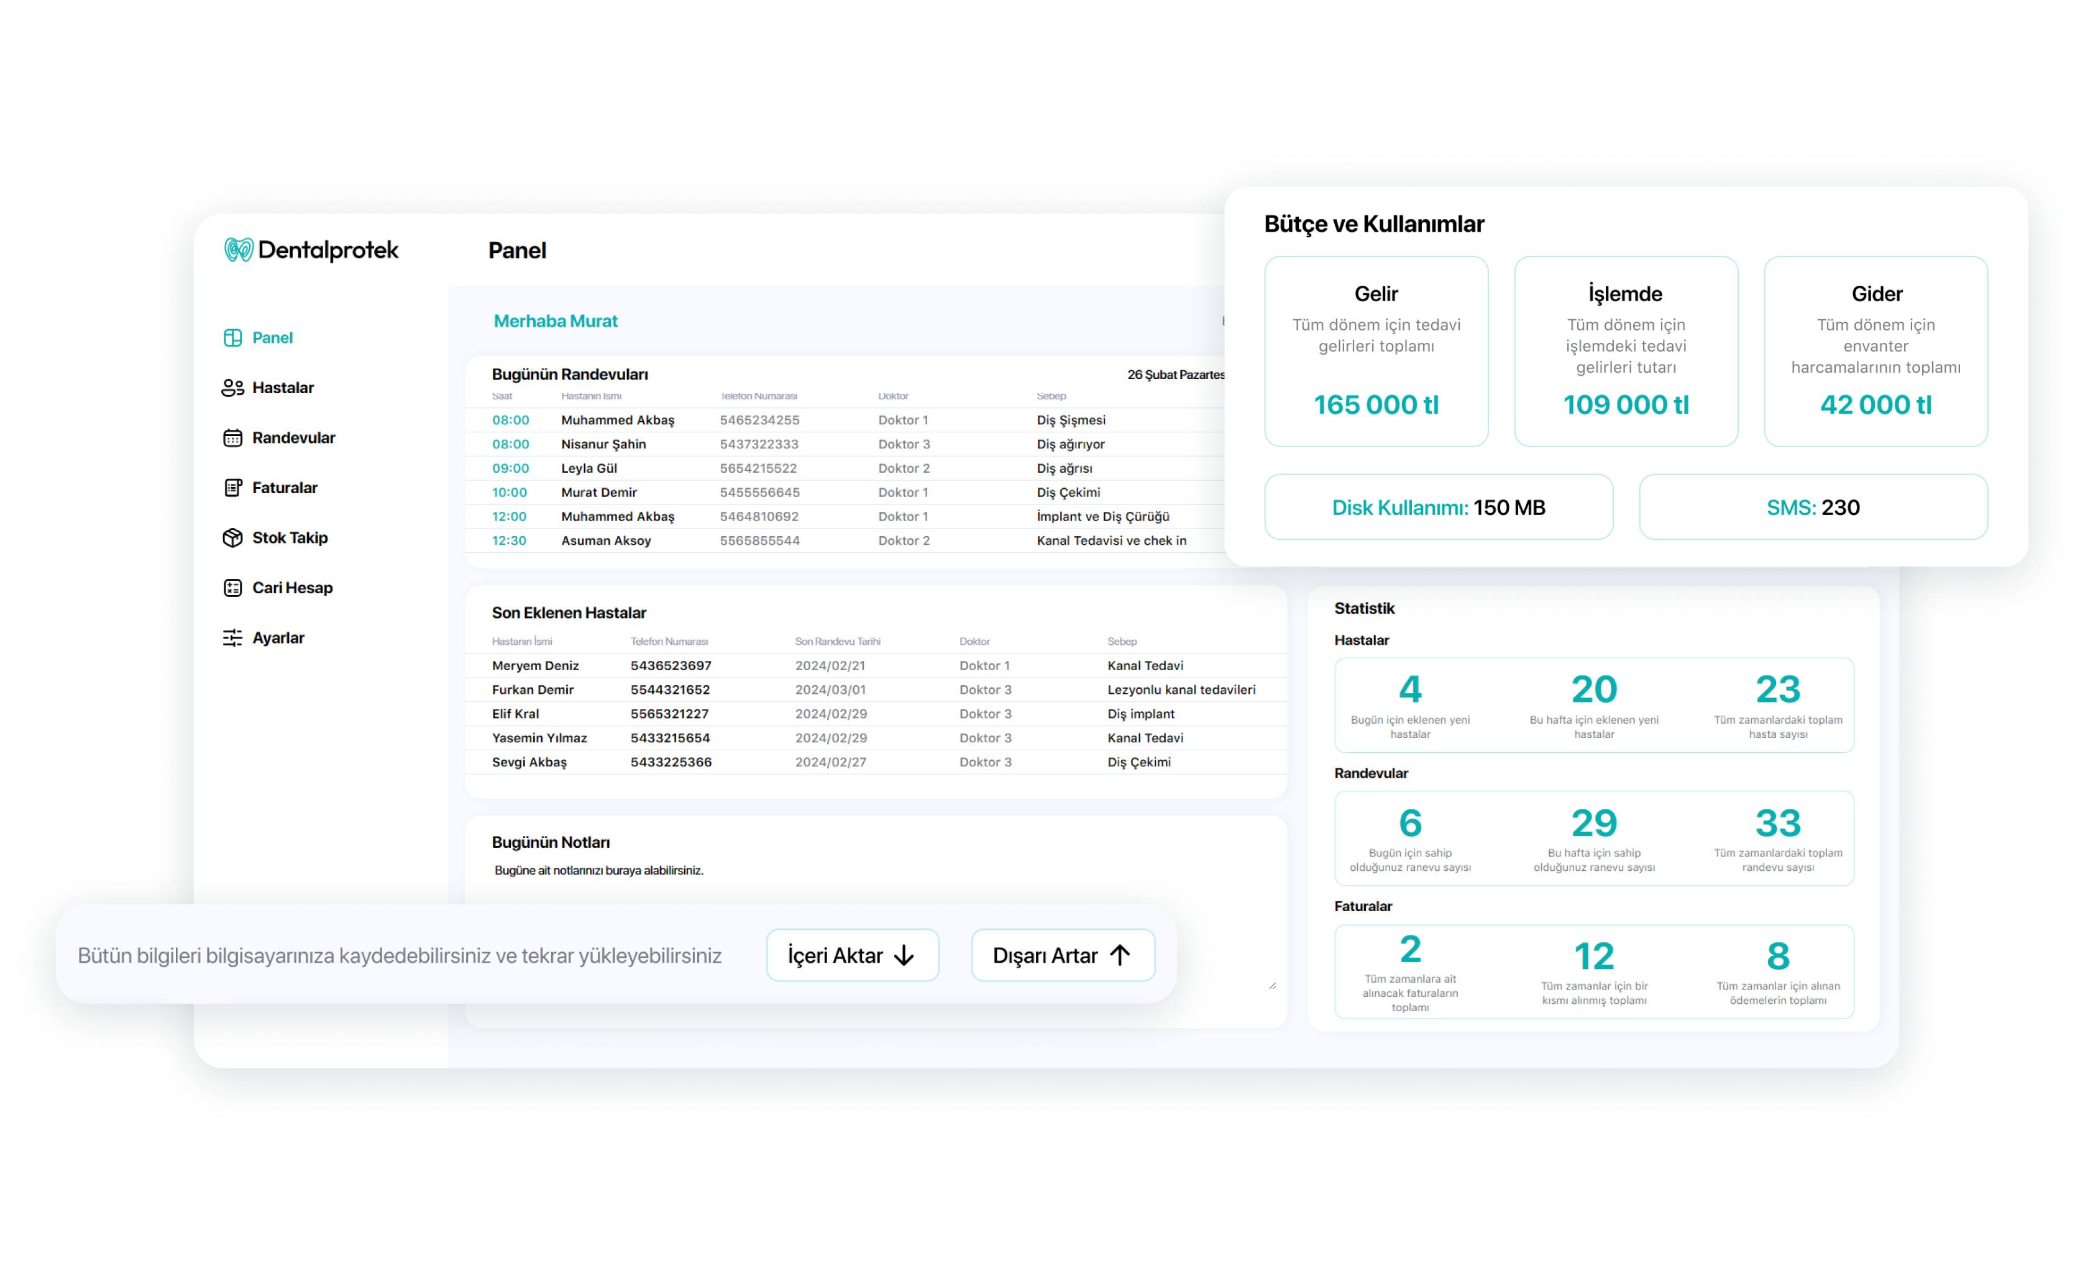Go to Stok Takip section
Screen dimensions: 2093x1282
(x=290, y=539)
